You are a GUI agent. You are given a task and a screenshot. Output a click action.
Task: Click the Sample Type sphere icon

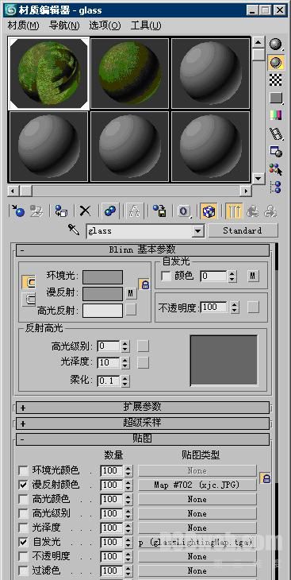(275, 44)
